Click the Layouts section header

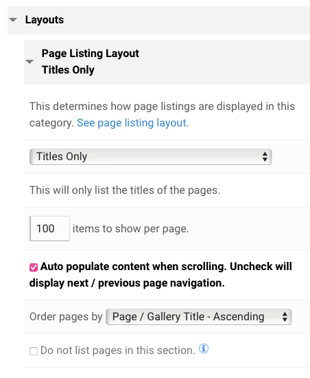(158, 20)
